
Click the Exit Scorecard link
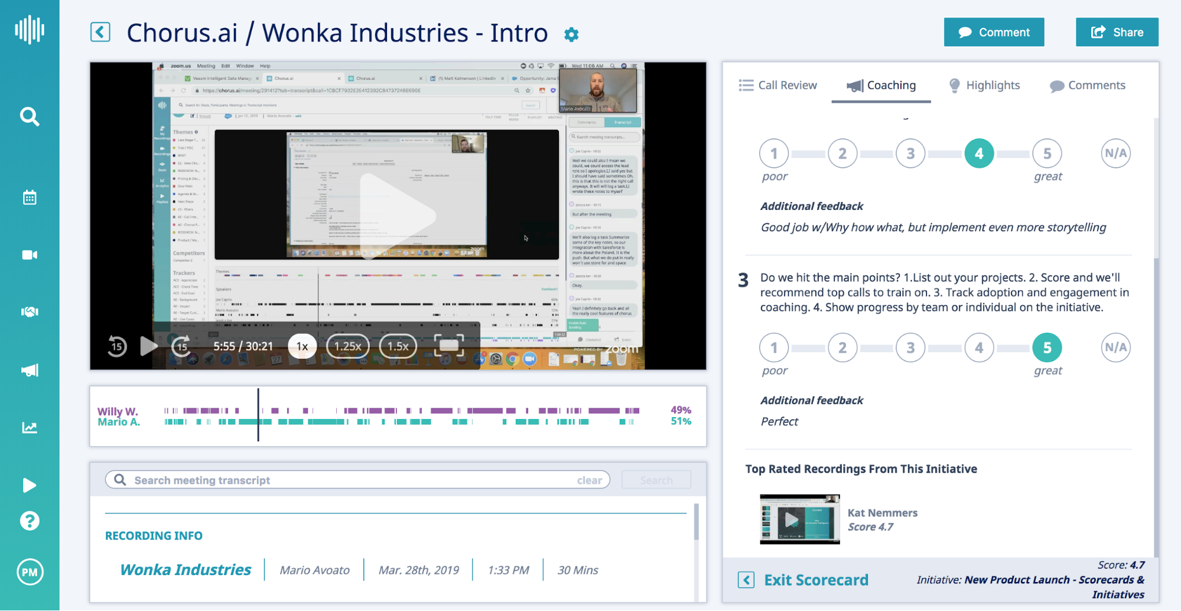[816, 580]
